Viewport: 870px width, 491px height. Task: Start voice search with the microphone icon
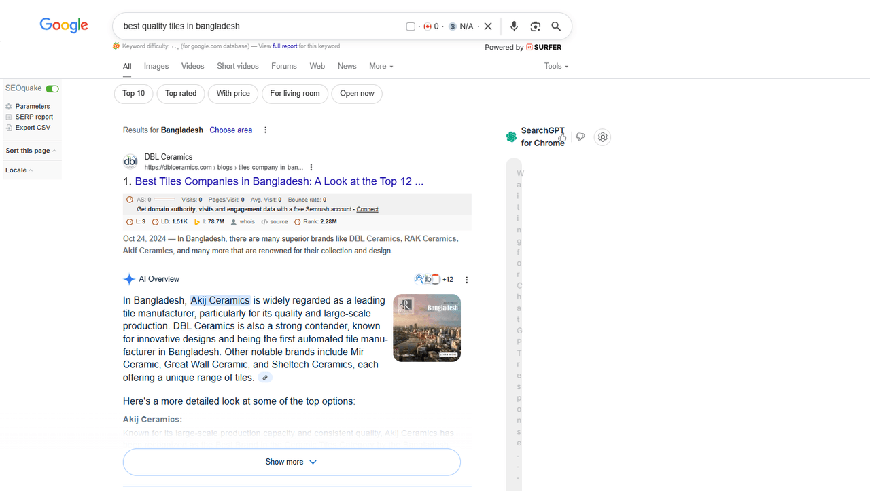[x=514, y=26]
